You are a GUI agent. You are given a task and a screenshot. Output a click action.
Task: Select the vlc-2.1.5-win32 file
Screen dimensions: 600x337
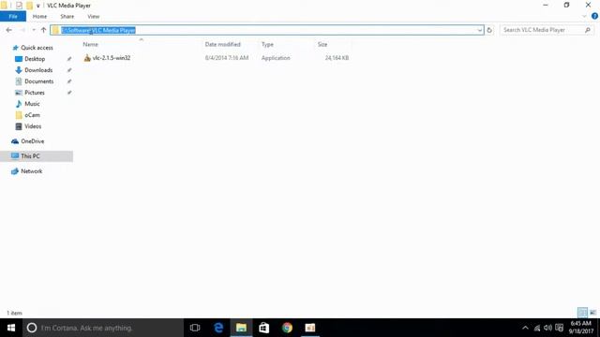[111, 58]
